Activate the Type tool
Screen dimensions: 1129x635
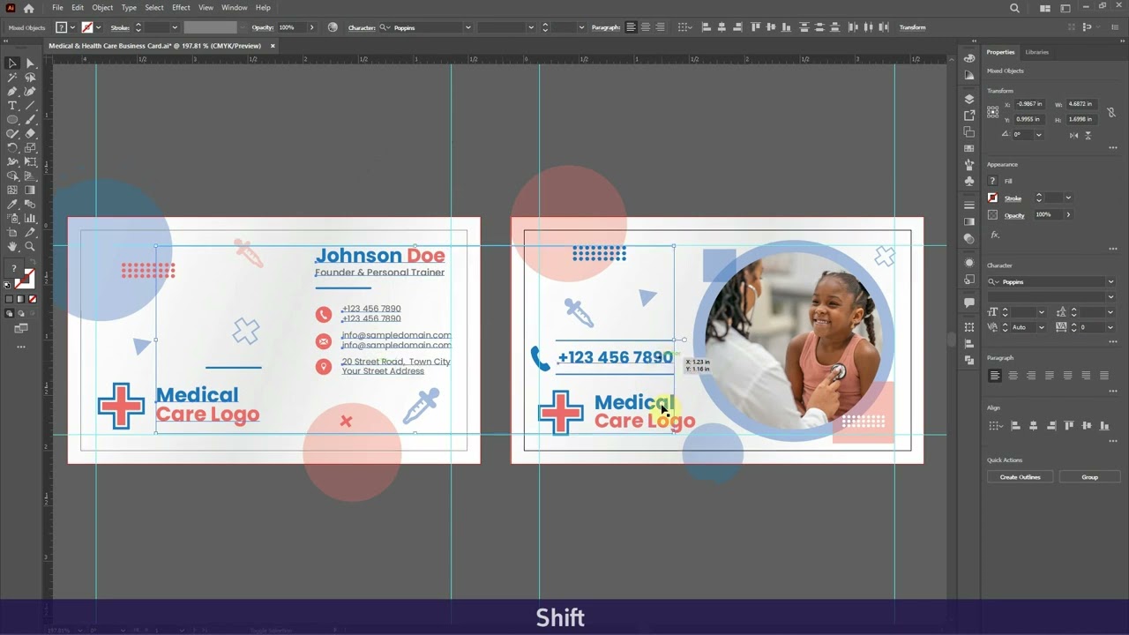[x=12, y=106]
